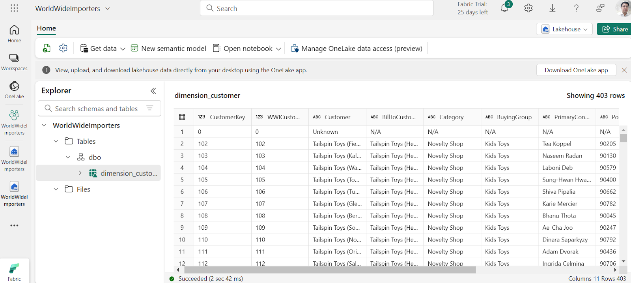Click the 90579 postal code cell
The width and height of the screenshot is (631, 283).
tap(608, 168)
